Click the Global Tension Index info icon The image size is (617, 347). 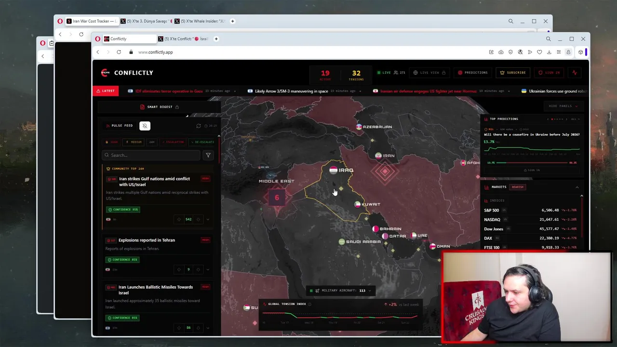point(309,304)
